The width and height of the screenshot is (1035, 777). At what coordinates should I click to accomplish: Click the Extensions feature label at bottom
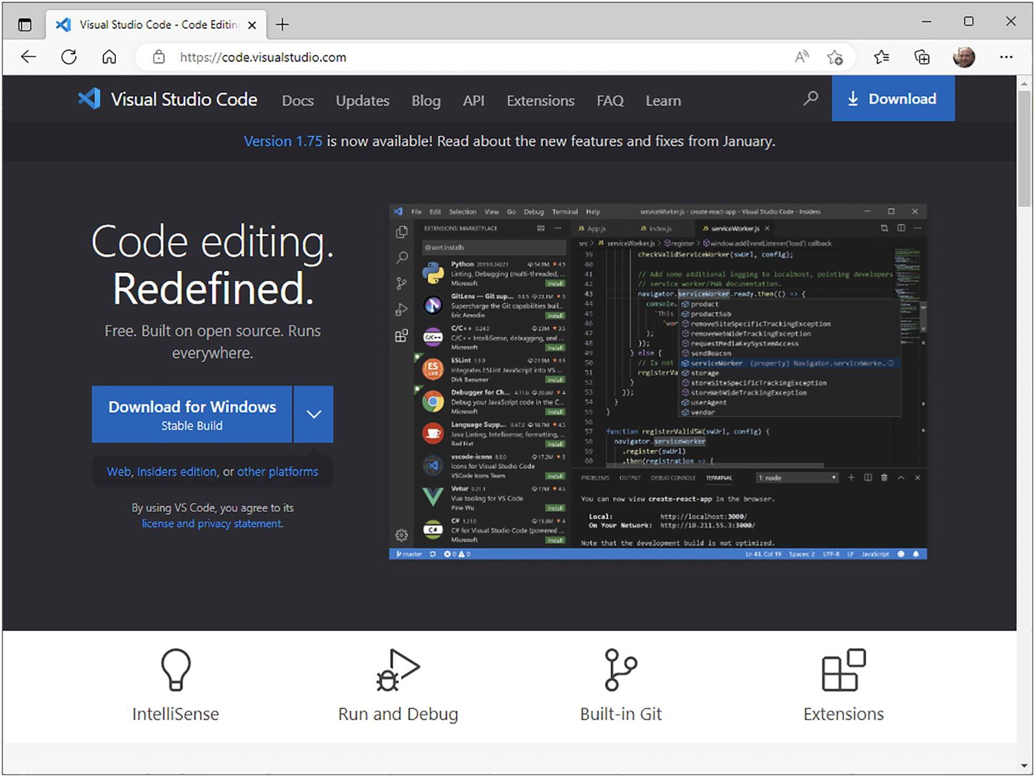tap(843, 714)
